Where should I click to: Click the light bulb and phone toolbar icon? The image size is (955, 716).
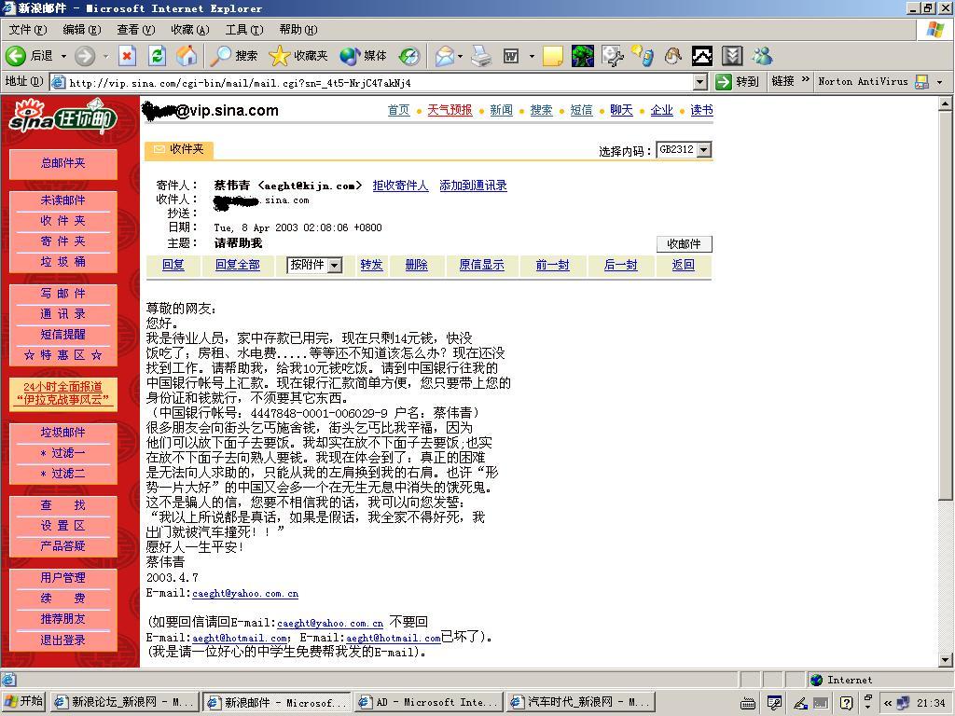(643, 56)
